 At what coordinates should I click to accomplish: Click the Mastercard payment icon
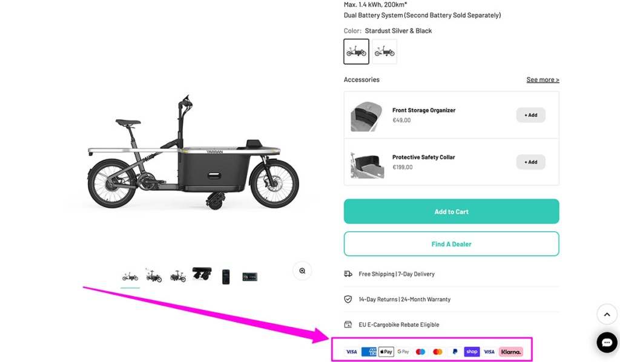point(438,352)
